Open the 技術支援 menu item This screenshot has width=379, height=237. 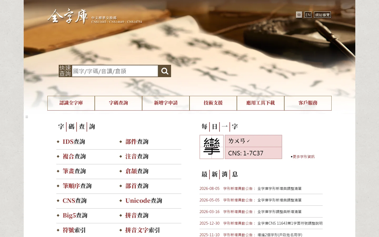[213, 103]
